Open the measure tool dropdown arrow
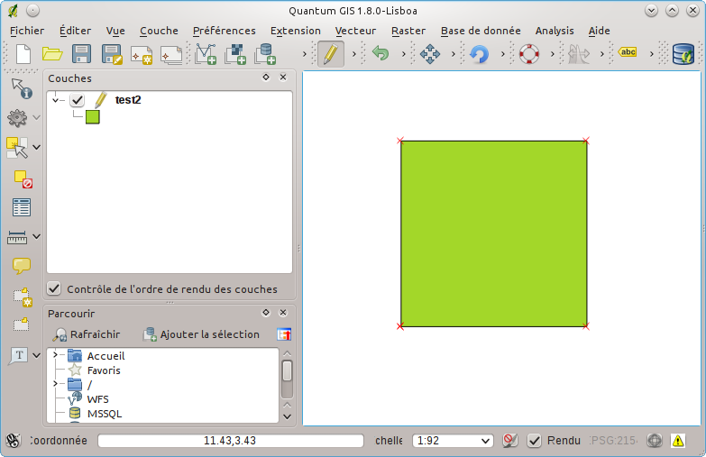 pos(37,237)
